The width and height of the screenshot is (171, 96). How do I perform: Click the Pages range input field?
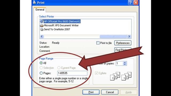(72, 73)
